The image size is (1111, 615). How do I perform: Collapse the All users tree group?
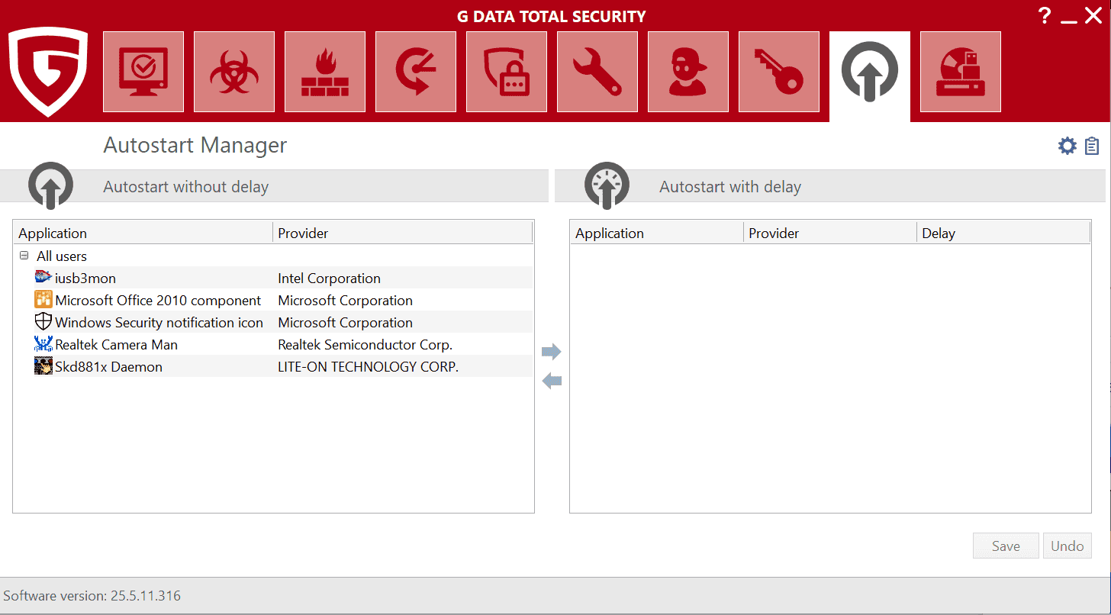24,256
